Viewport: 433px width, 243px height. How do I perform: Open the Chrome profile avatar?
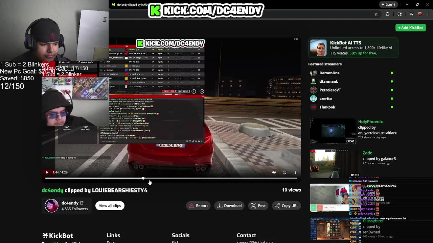[420, 14]
